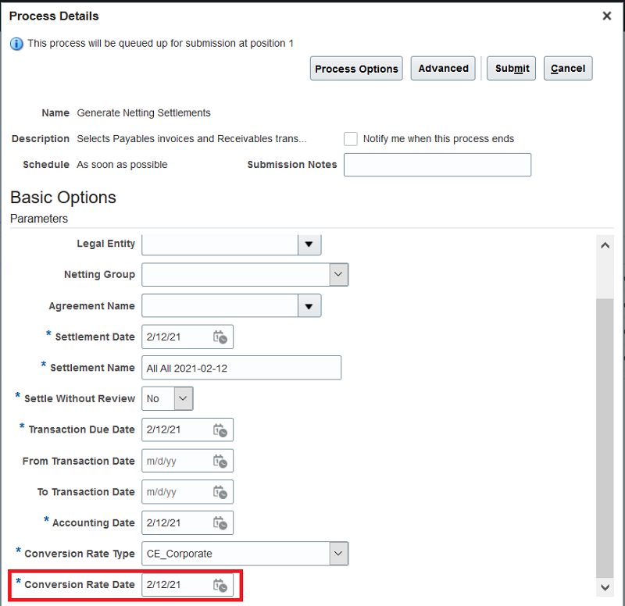This screenshot has width=625, height=606.
Task: Open To Transaction Date calendar icon
Action: (x=220, y=492)
